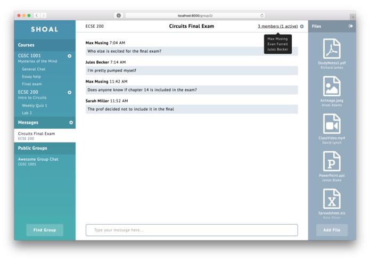Click Sarah Miller sender name

coord(97,101)
